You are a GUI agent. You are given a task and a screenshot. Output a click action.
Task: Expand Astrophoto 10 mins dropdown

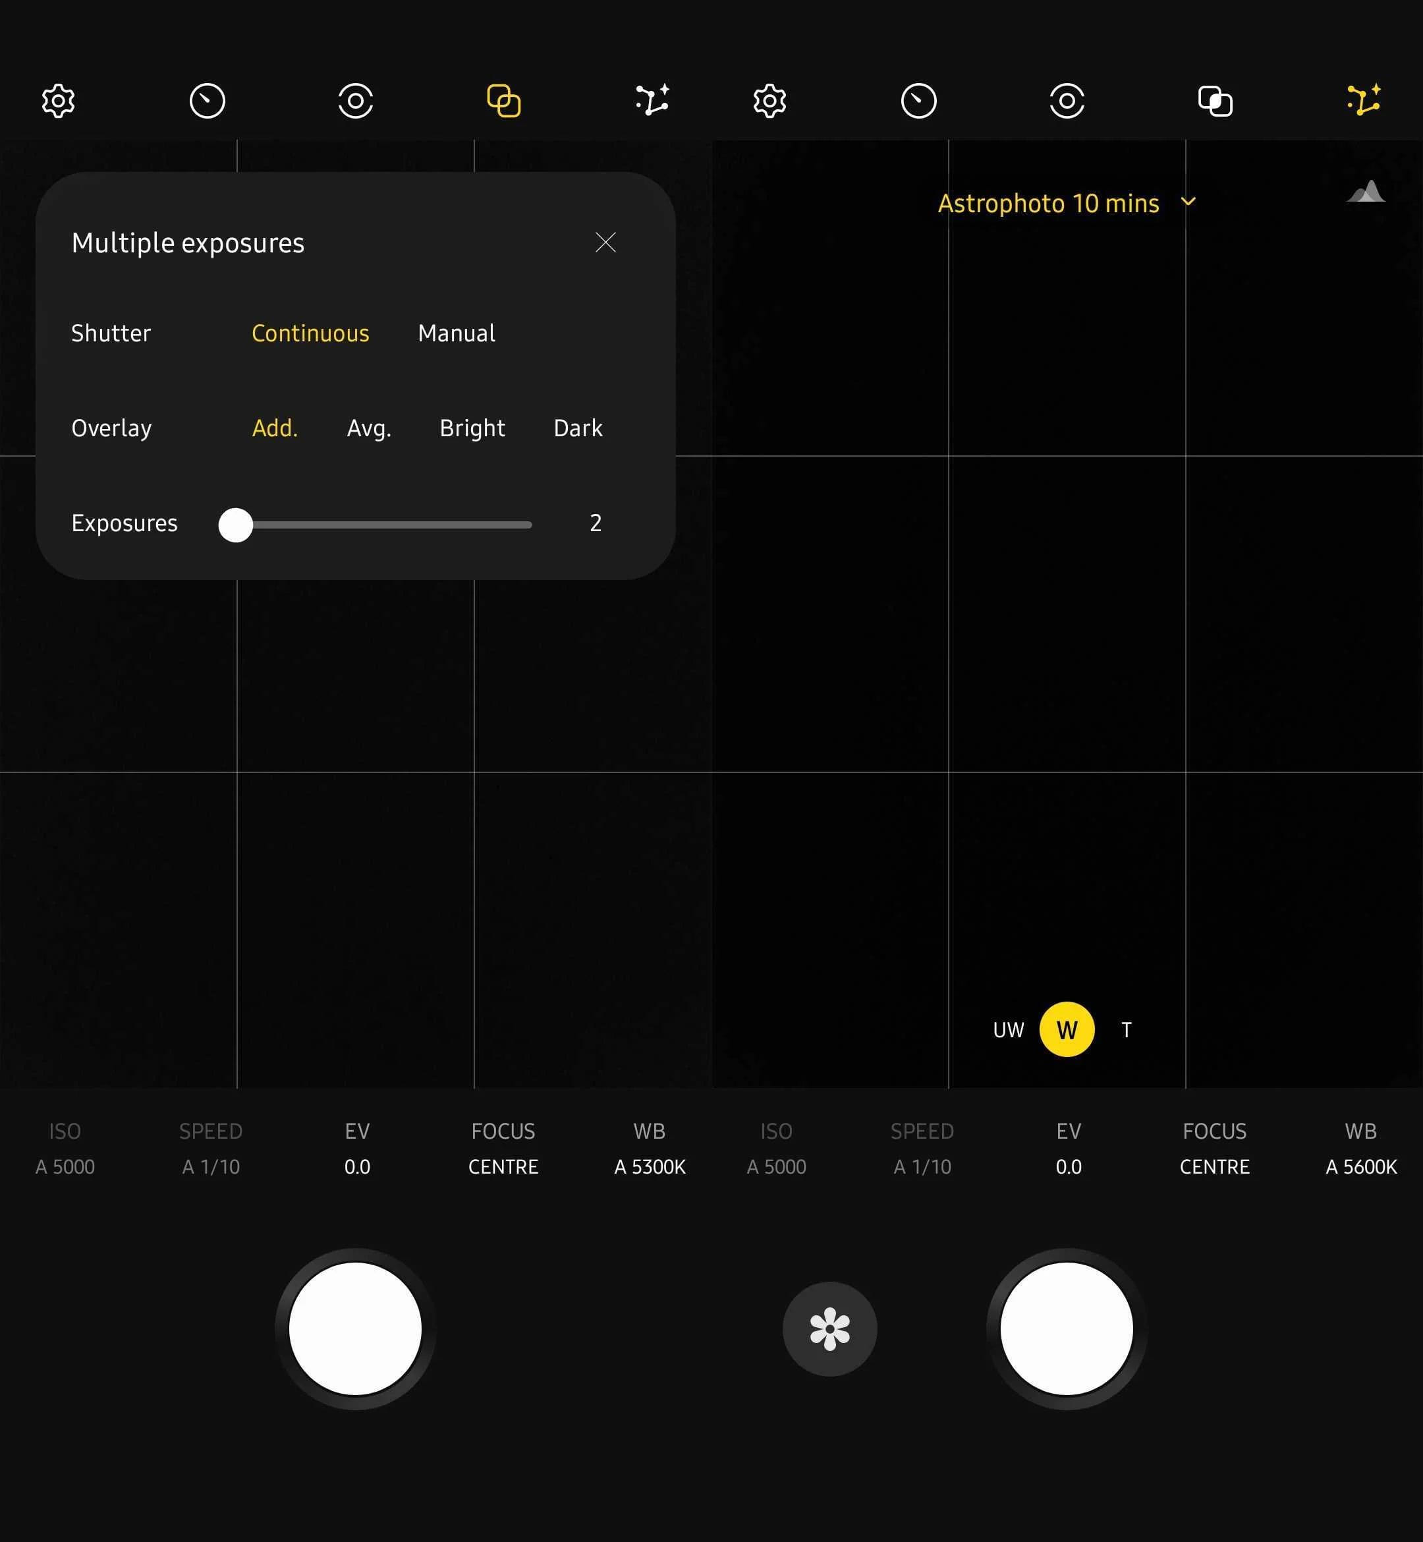pyautogui.click(x=1067, y=204)
